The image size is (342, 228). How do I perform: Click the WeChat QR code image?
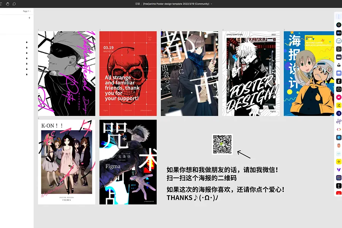coord(222,144)
